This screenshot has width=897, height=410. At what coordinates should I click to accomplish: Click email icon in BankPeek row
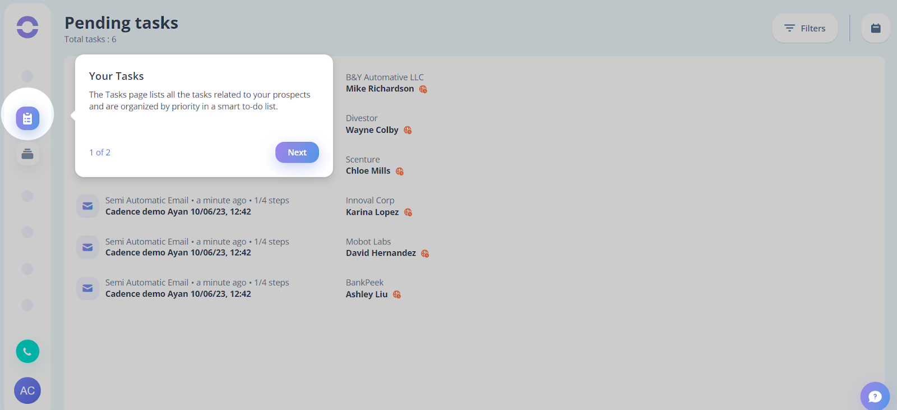(x=87, y=288)
